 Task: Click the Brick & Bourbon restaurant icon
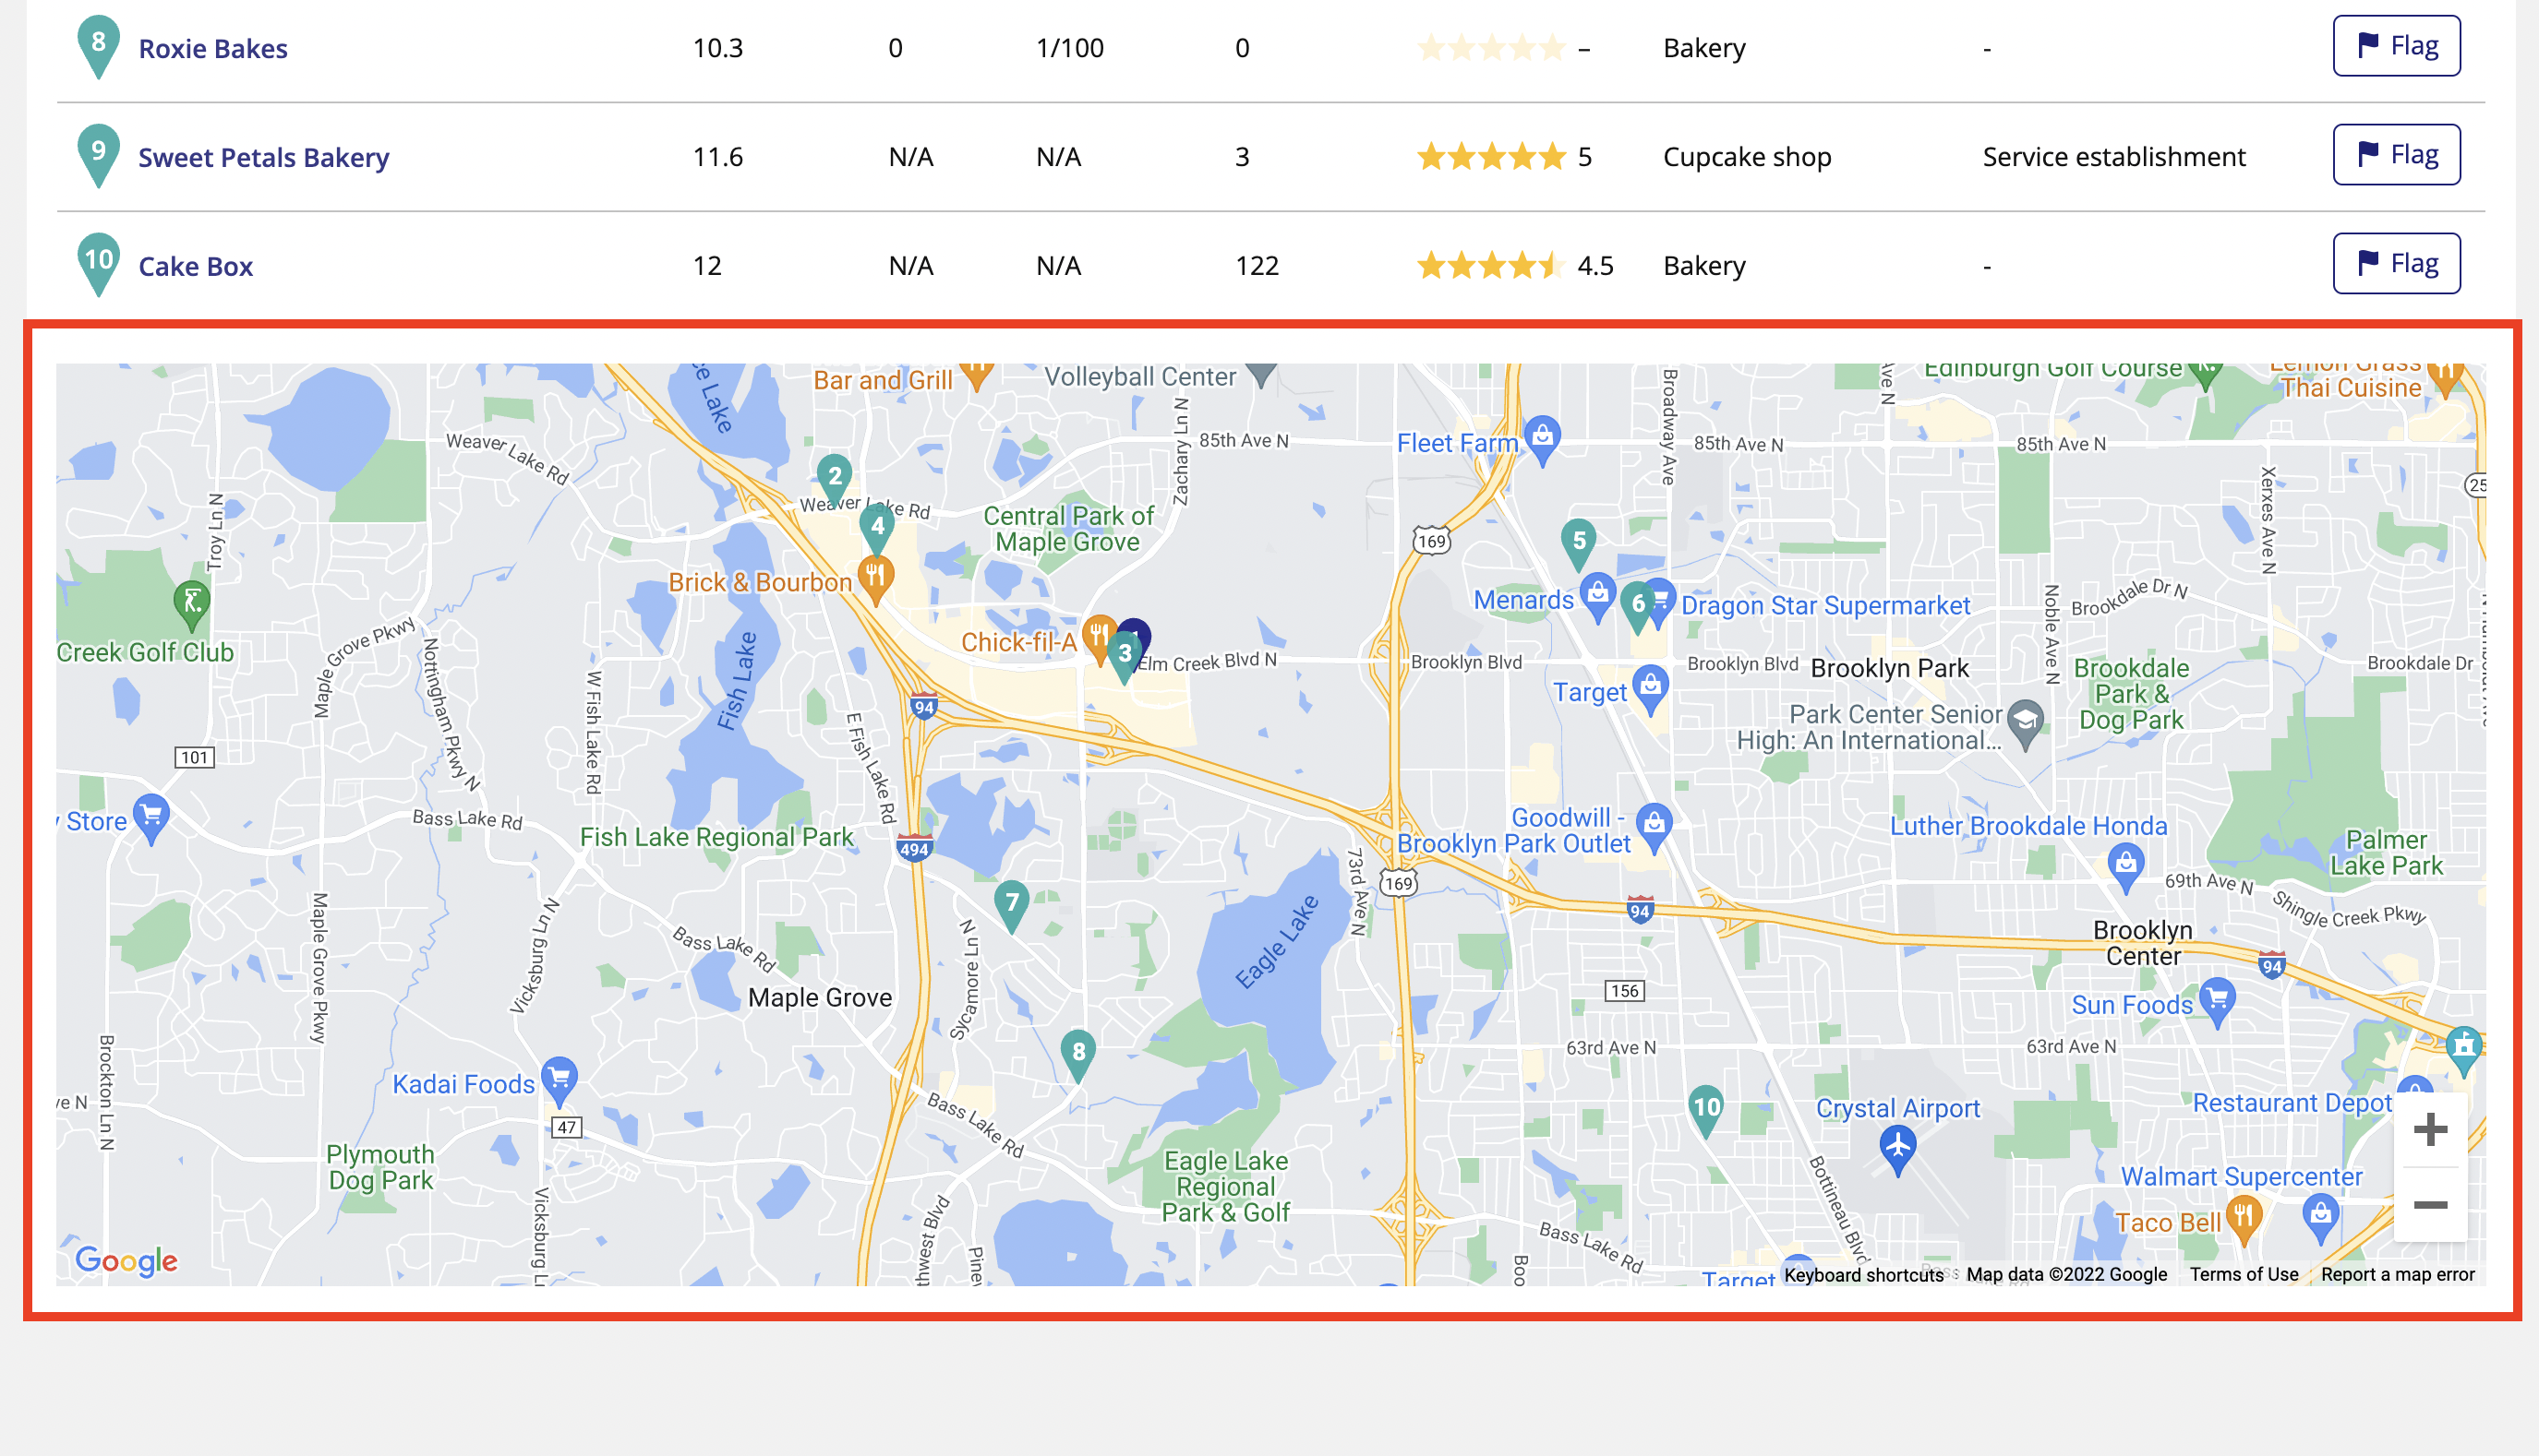tap(875, 580)
